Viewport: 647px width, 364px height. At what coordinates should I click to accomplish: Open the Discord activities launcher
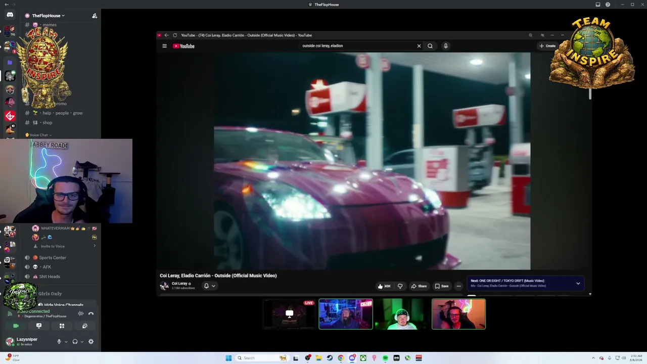pos(62,326)
